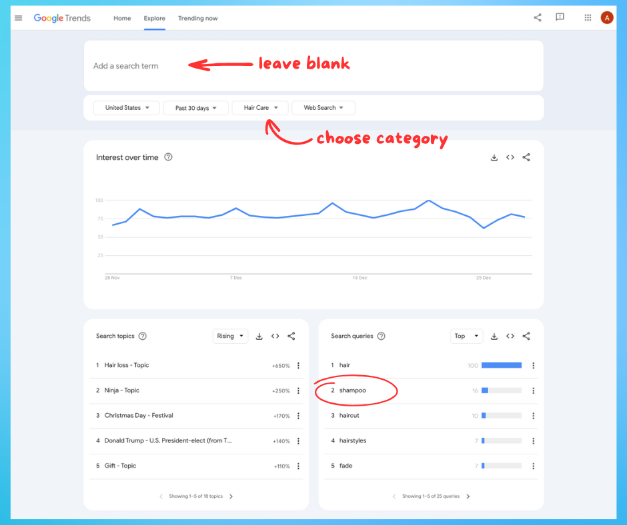The image size is (627, 525).
Task: Select the Hair loss topic result
Action: click(x=127, y=365)
